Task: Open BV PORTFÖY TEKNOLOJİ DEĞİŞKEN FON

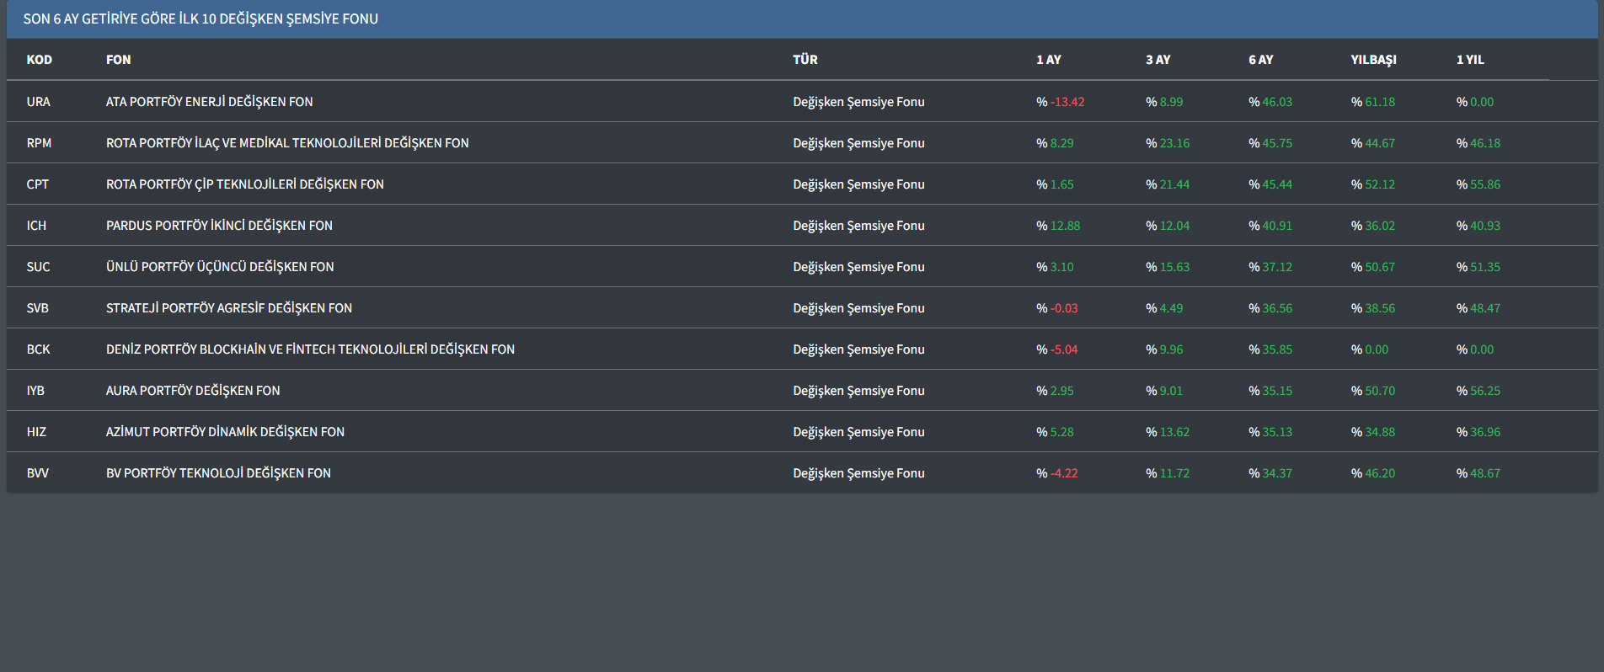Action: pos(218,473)
